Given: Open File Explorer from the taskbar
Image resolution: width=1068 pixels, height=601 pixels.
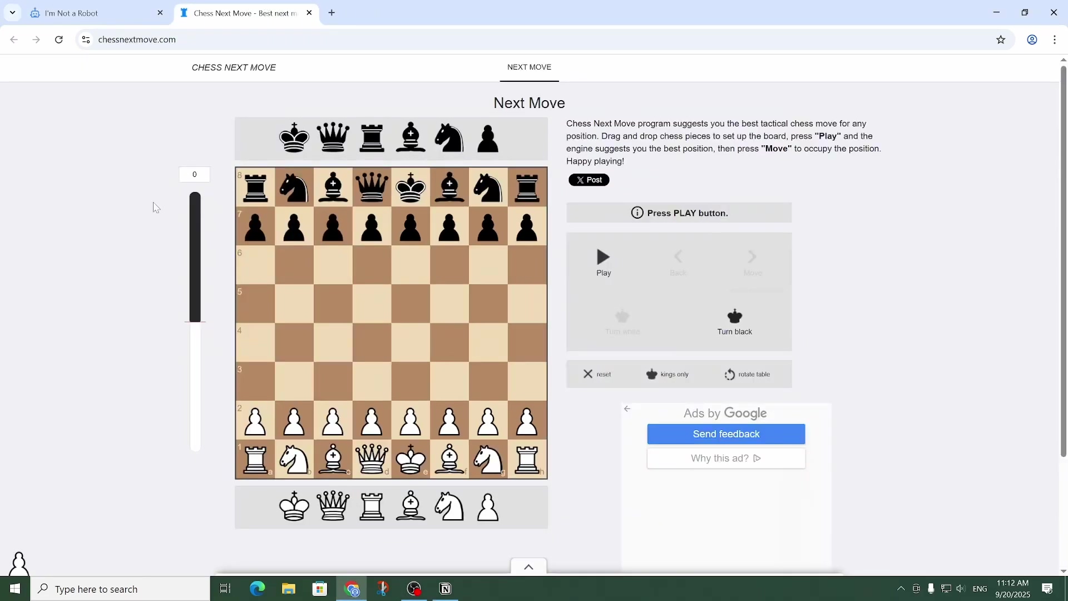Looking at the screenshot, I should coord(288,589).
